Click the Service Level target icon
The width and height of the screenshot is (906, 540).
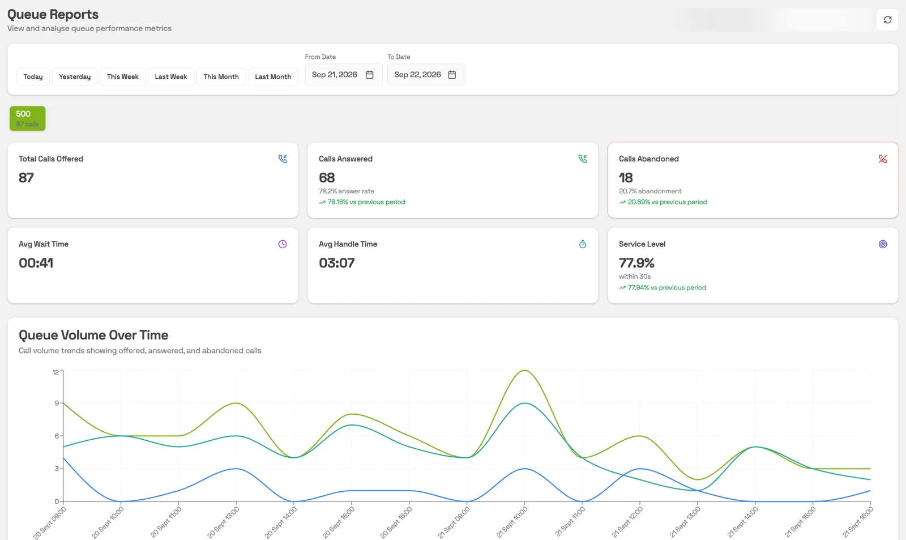coord(883,244)
